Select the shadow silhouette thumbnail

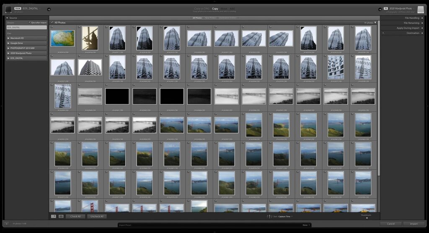[x=90, y=38]
